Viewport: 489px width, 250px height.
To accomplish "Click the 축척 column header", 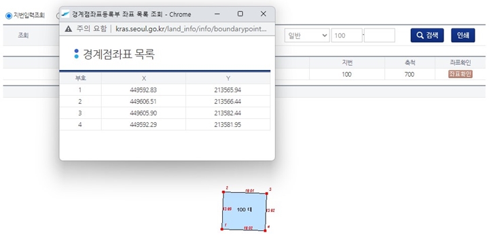I will tap(410, 62).
